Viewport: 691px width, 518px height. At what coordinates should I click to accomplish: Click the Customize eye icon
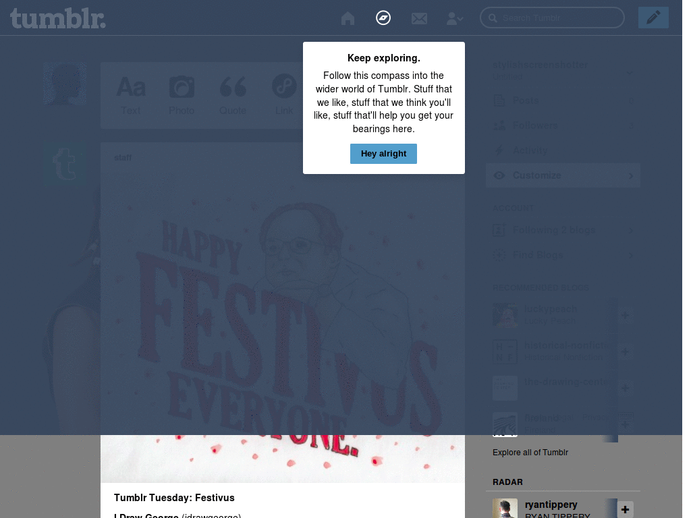click(x=499, y=175)
